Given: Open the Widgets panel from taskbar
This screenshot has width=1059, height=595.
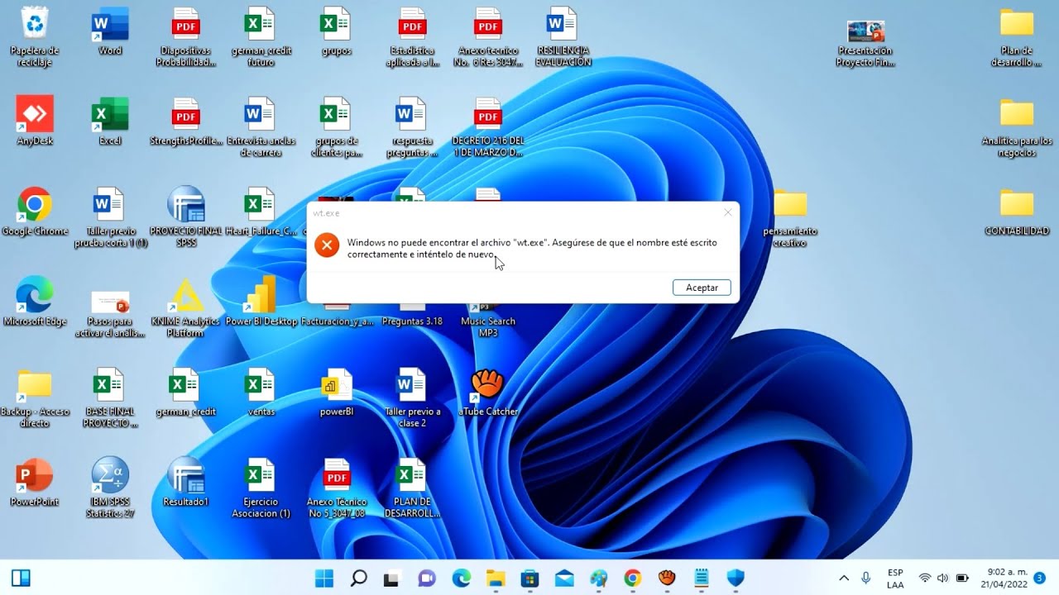Looking at the screenshot, I should pos(21,578).
